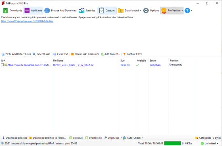
Task: Click the Server column header
Action: click(x=153, y=61)
